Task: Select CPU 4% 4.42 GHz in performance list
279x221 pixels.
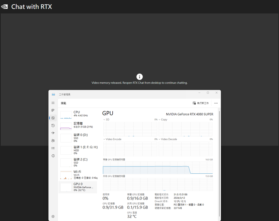Action: [x=78, y=114]
